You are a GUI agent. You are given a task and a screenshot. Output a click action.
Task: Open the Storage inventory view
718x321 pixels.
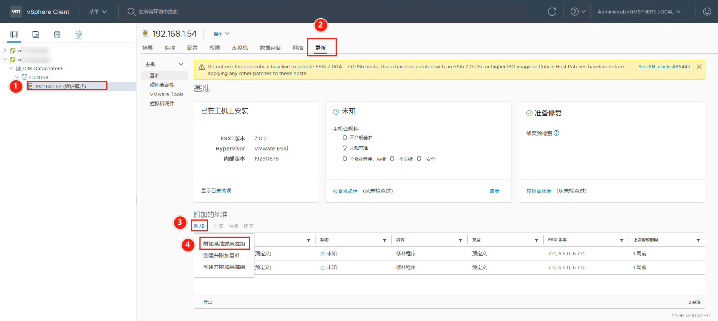57,34
